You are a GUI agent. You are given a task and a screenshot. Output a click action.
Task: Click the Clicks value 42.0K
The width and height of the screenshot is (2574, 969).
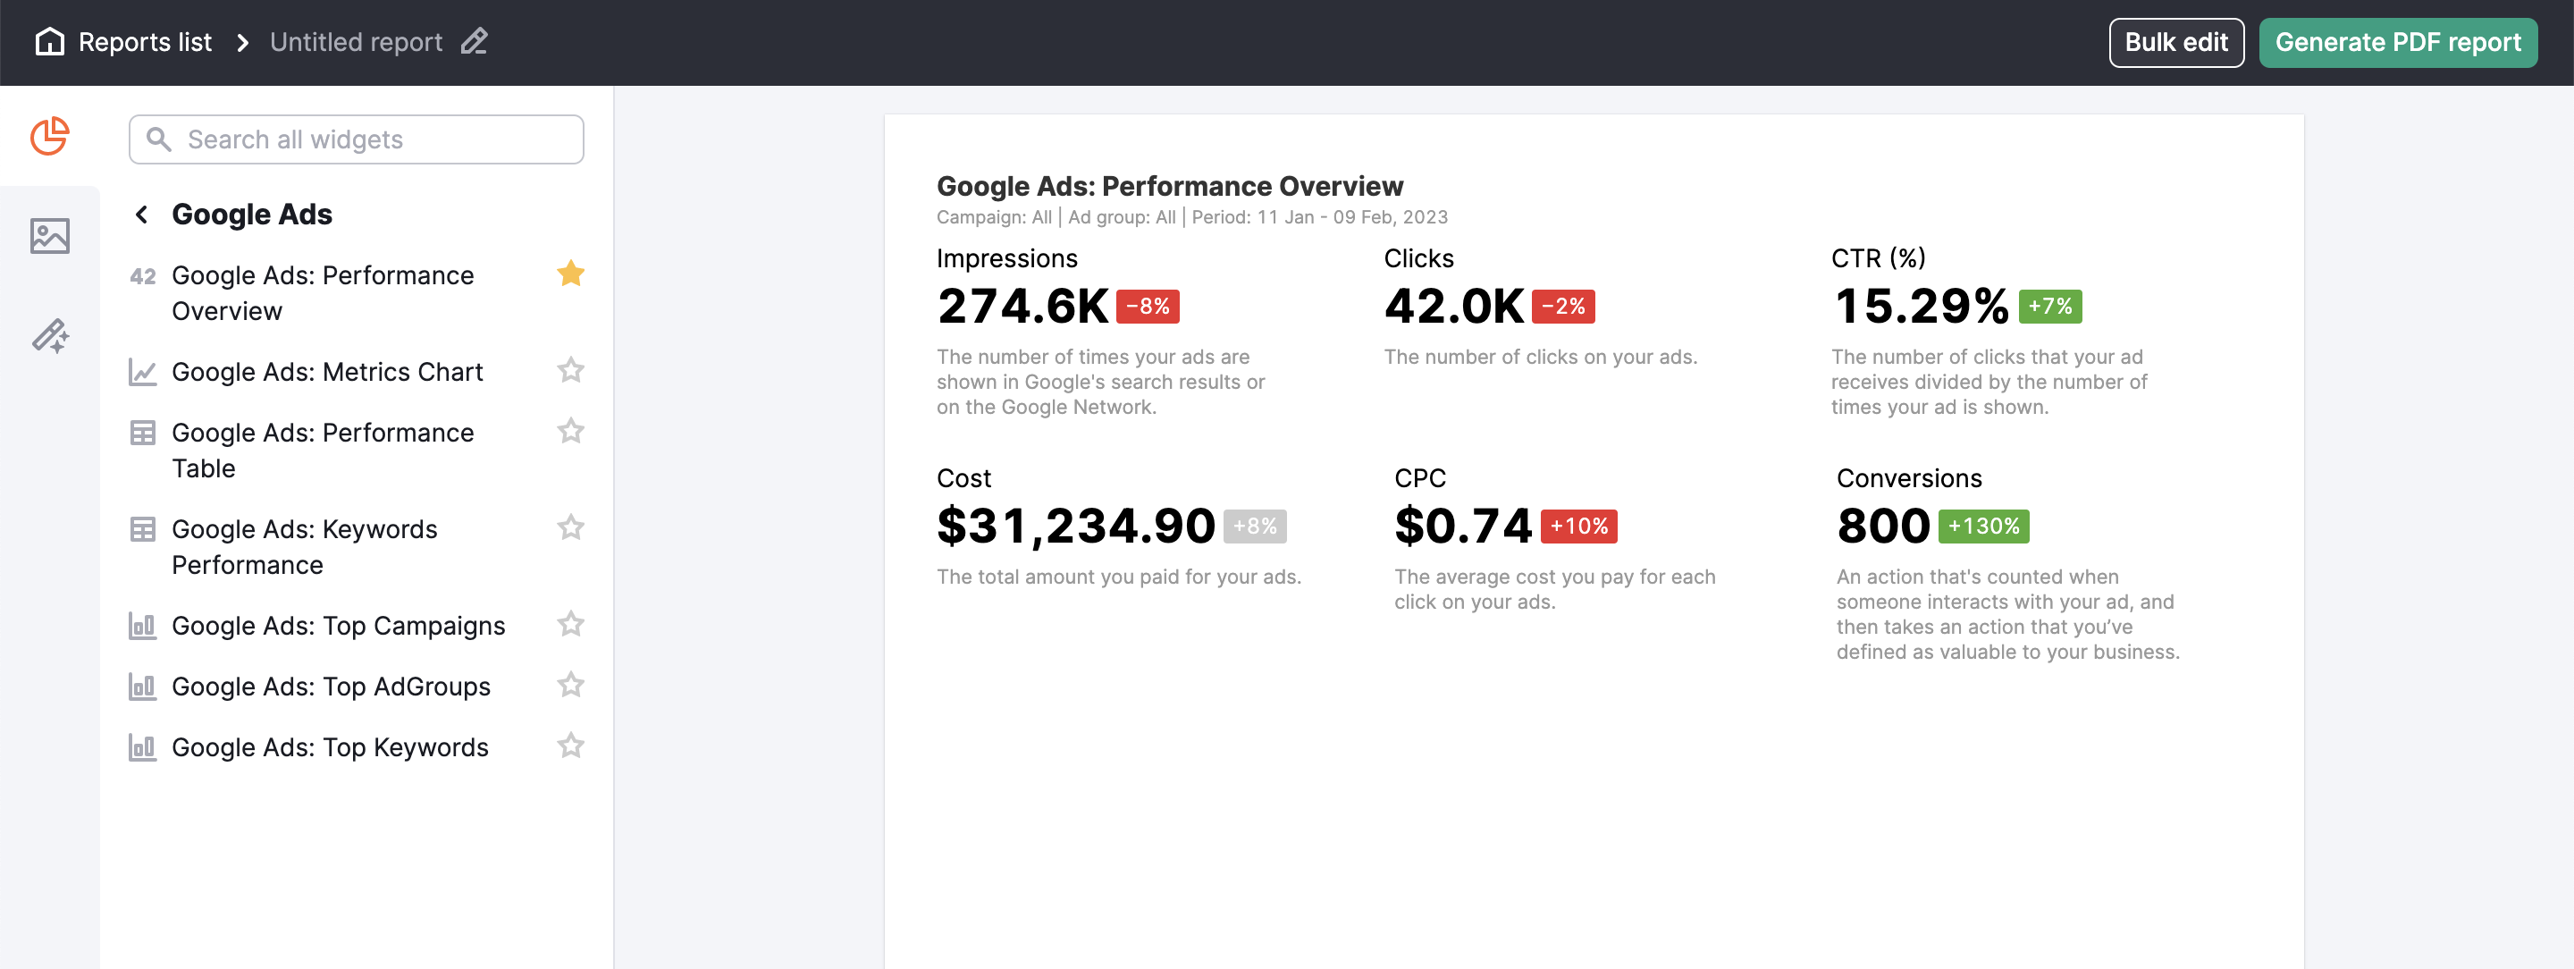tap(1454, 306)
